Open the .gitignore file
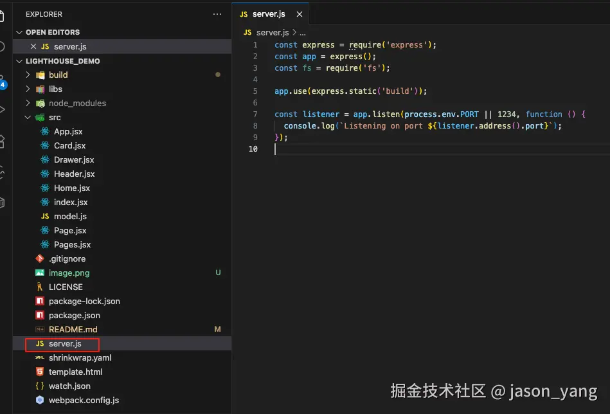This screenshot has width=610, height=414. pyautogui.click(x=67, y=258)
